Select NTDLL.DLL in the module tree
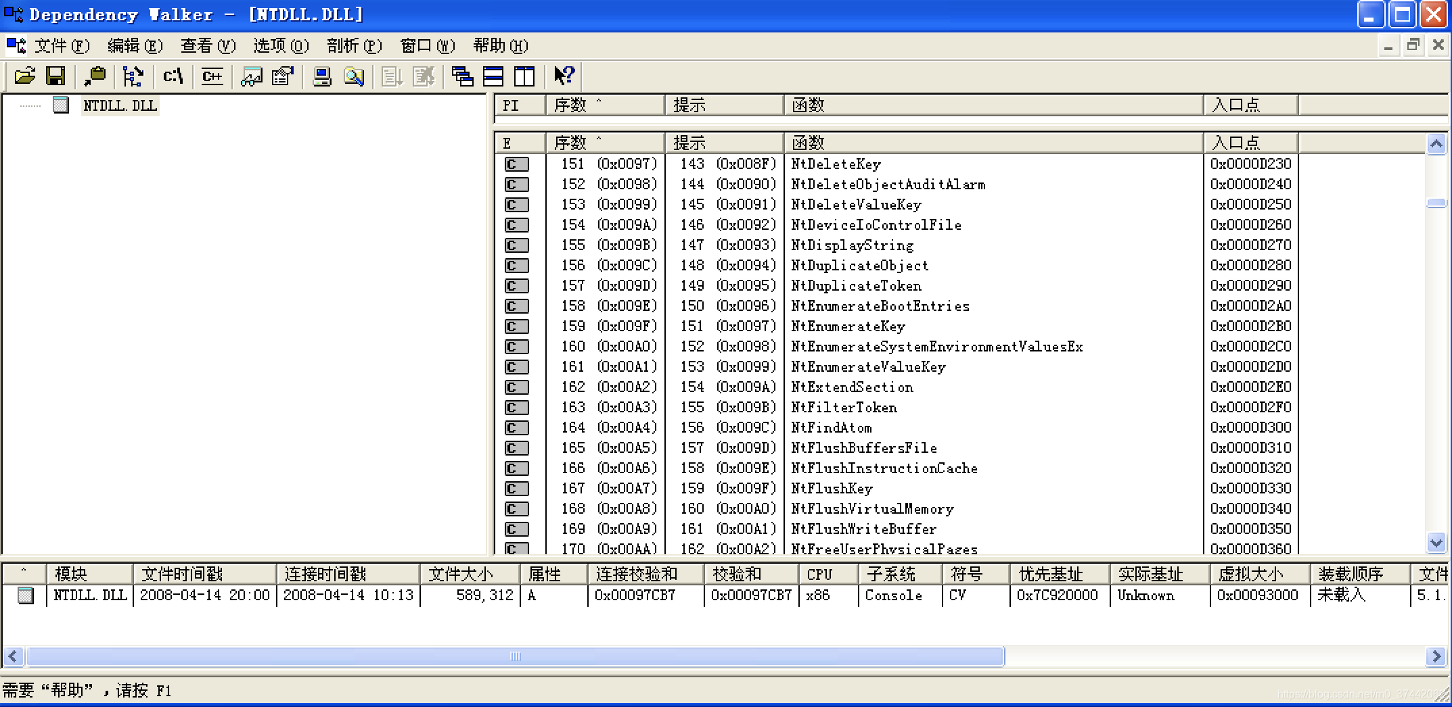1452x707 pixels. point(120,105)
